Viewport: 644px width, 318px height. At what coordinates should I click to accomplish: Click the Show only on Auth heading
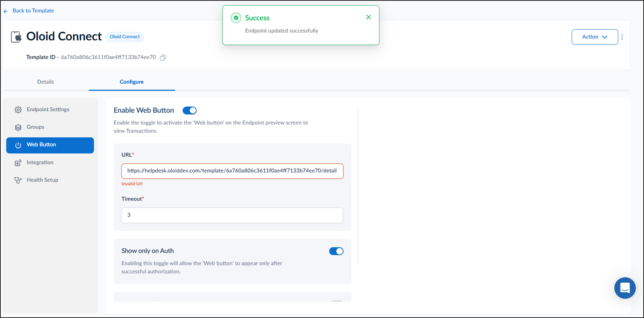(x=148, y=251)
